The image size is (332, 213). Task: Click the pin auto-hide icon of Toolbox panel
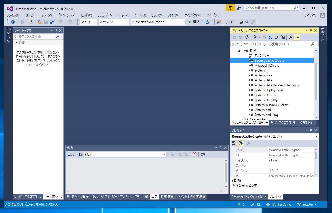[x=56, y=31]
